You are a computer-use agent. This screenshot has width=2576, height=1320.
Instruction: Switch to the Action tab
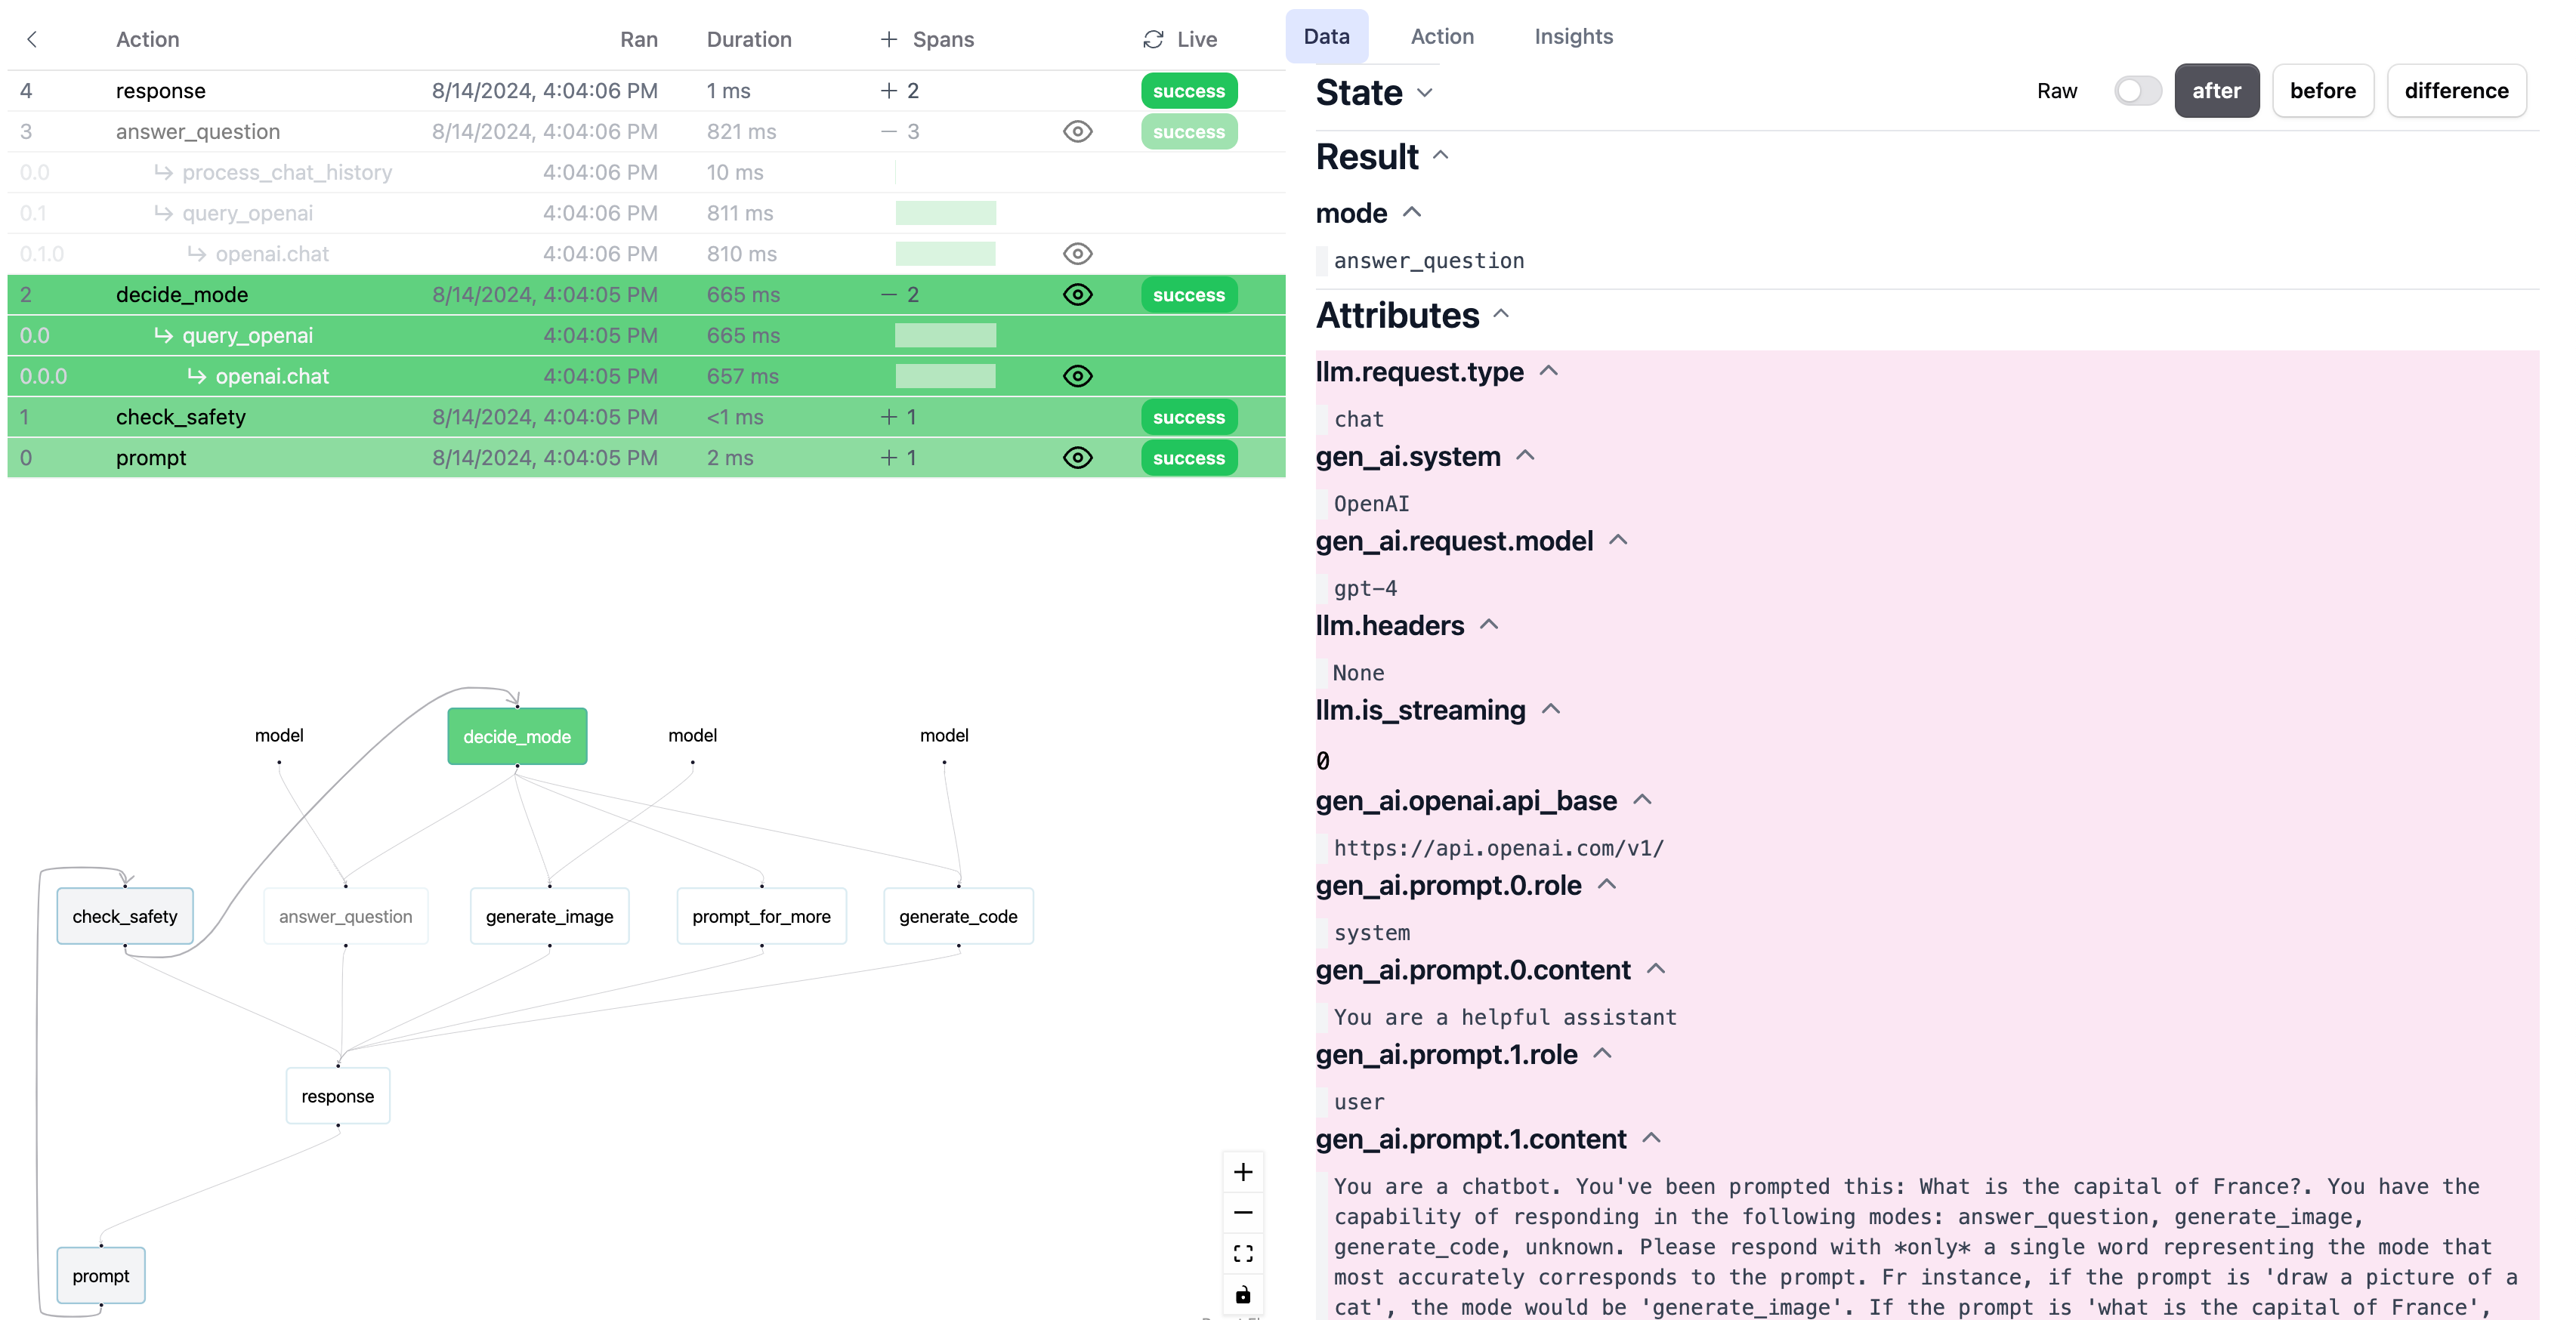point(1442,37)
